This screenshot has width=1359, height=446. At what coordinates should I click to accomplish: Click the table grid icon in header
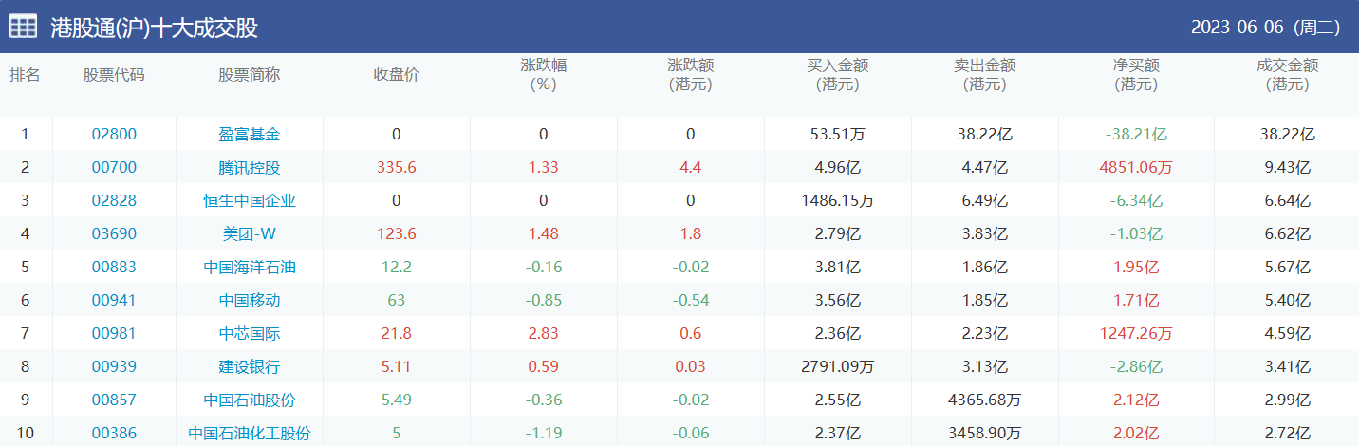[24, 27]
